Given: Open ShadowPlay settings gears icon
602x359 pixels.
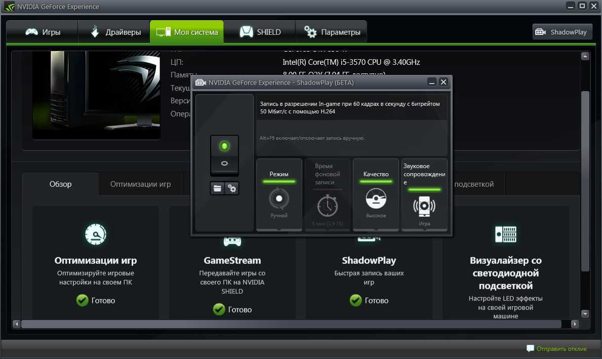Looking at the screenshot, I should pyautogui.click(x=232, y=188).
